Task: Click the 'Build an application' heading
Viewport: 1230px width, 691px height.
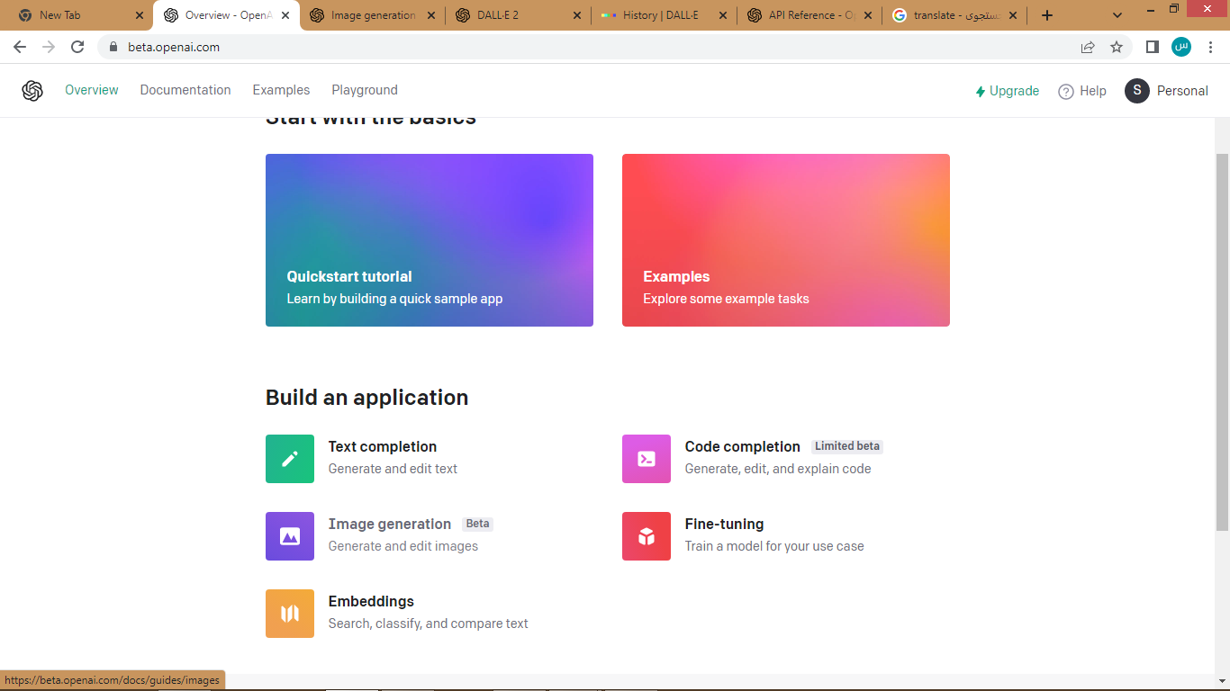Action: tap(366, 398)
